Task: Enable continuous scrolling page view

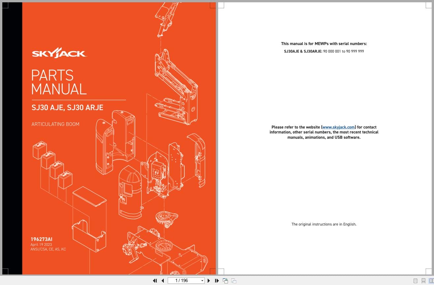Action: point(423,280)
